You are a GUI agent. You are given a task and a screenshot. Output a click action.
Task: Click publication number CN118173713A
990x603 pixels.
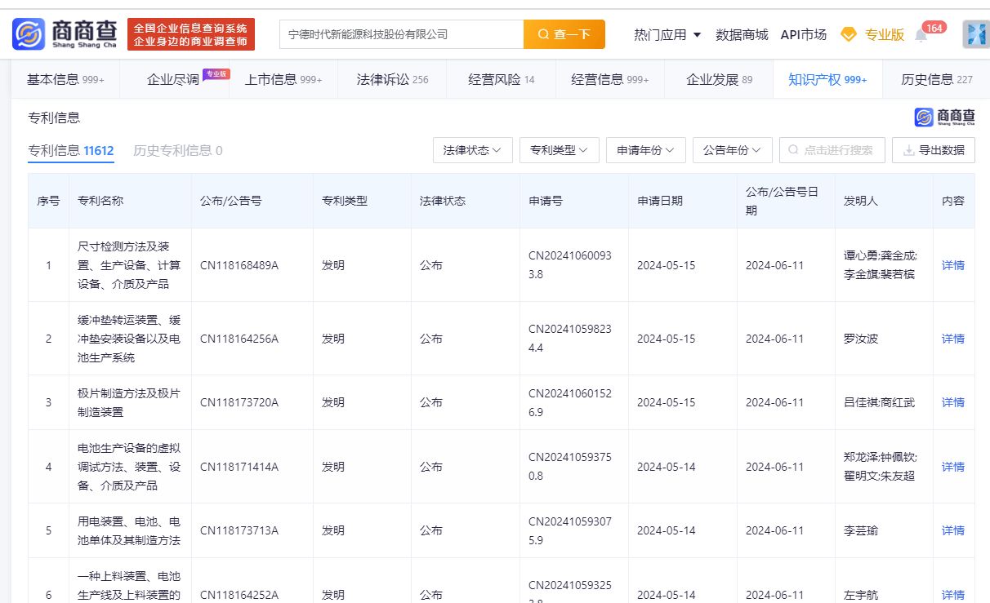click(239, 530)
